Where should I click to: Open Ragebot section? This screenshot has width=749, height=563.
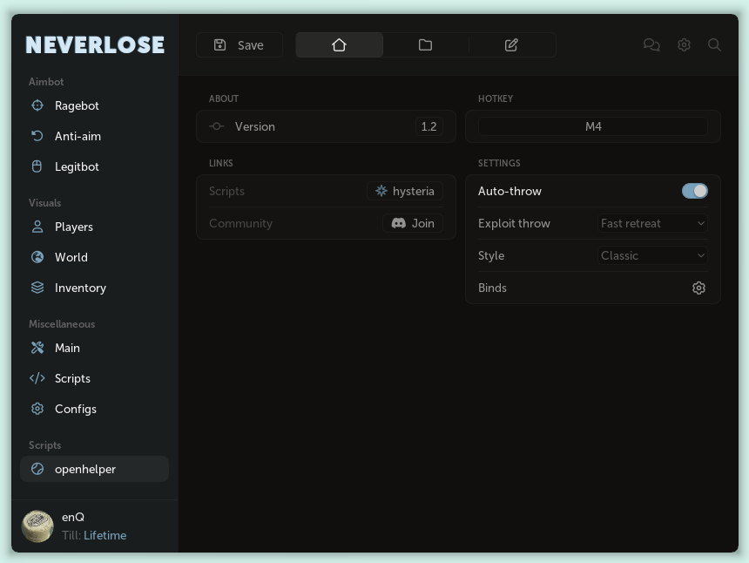(95, 105)
